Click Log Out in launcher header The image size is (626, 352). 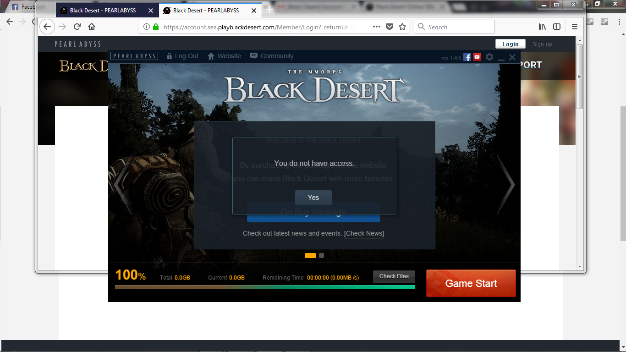click(x=182, y=56)
